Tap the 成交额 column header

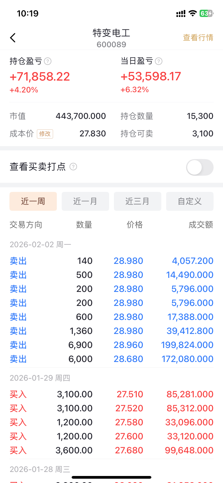point(201,225)
